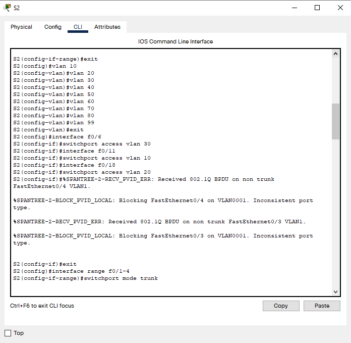Click the Copy button
Image resolution: width=351 pixels, height=343 pixels.
click(281, 306)
